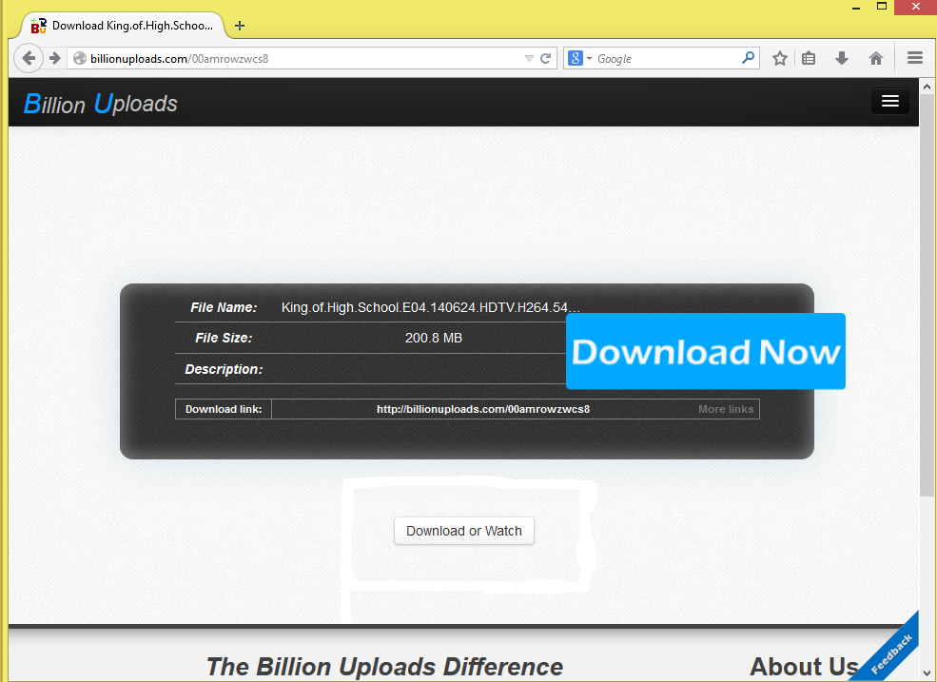The width and height of the screenshot is (937, 682).
Task: Click the About Us heading
Action: (805, 667)
